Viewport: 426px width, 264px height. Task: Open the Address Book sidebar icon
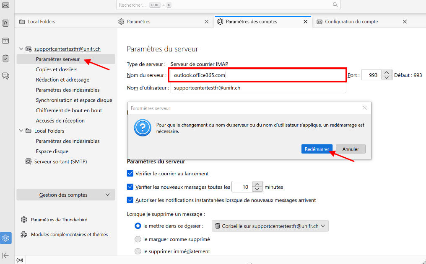click(x=5, y=23)
